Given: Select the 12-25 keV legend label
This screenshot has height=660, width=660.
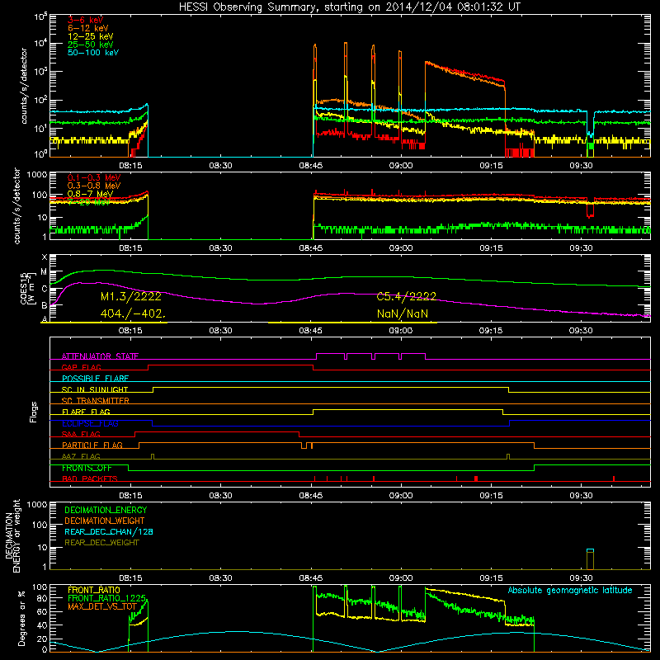Looking at the screenshot, I should pos(90,36).
